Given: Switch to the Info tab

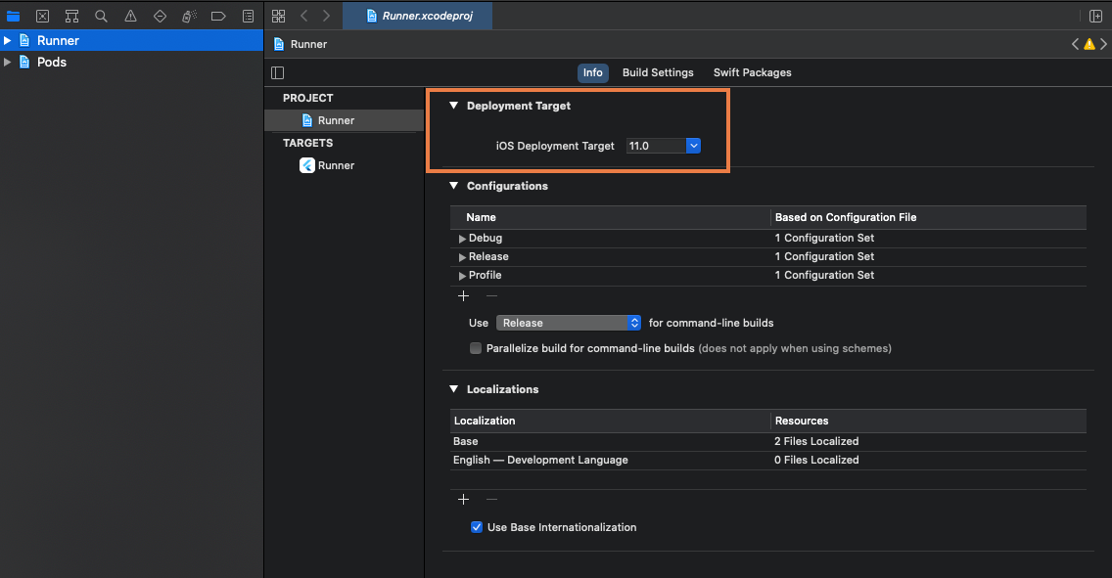Looking at the screenshot, I should pos(593,72).
